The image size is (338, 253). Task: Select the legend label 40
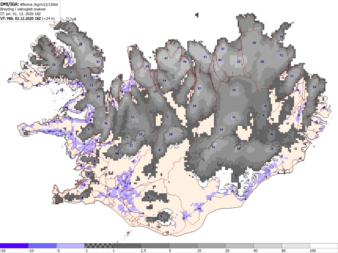click(256, 251)
